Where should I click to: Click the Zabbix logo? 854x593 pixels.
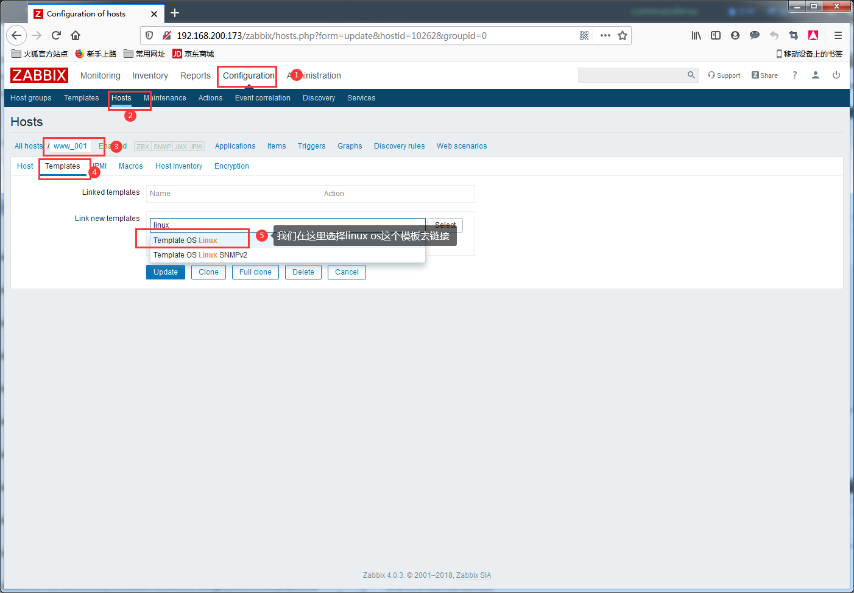39,75
